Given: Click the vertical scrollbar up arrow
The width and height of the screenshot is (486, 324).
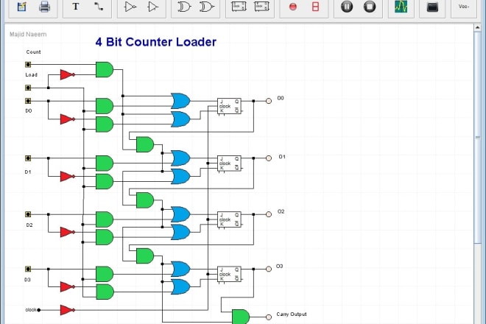Looking at the screenshot, I should pos(477,27).
